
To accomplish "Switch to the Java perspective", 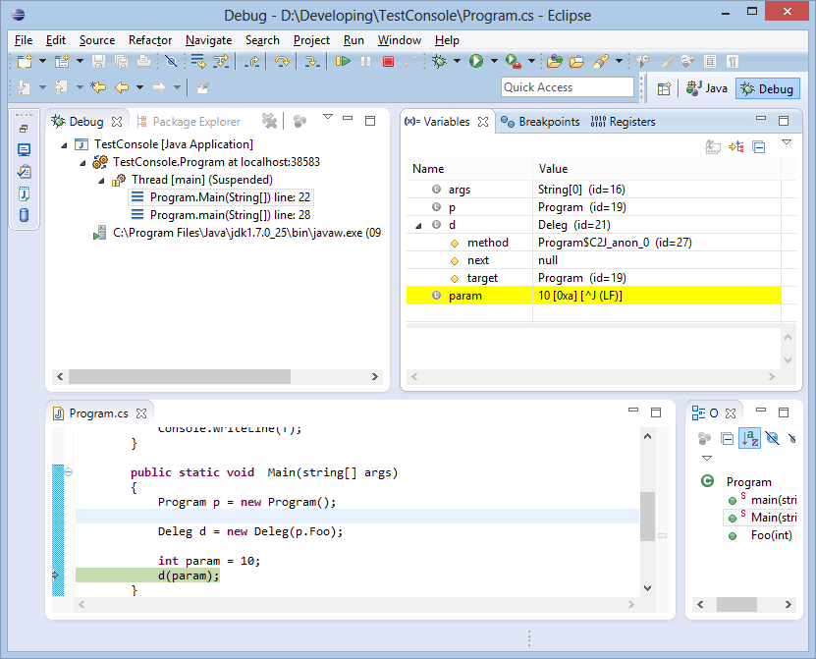I will pos(707,88).
